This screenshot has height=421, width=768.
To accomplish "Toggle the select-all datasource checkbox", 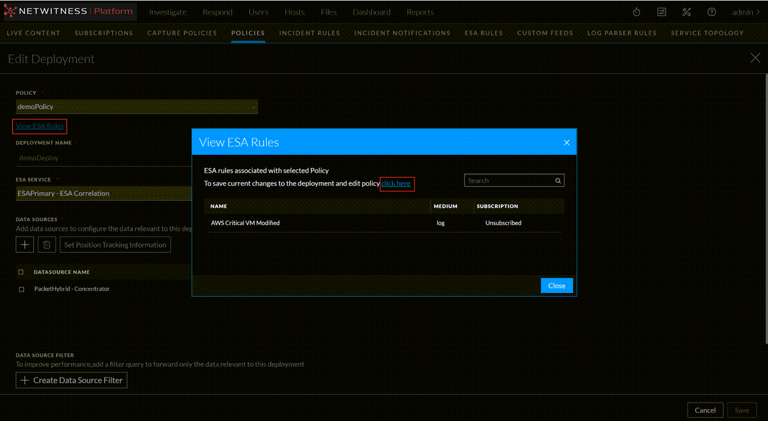I will point(21,272).
